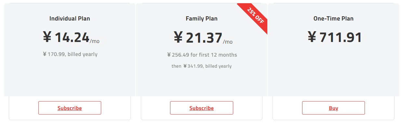
Task: Select the Family Plan heading
Action: 201,19
